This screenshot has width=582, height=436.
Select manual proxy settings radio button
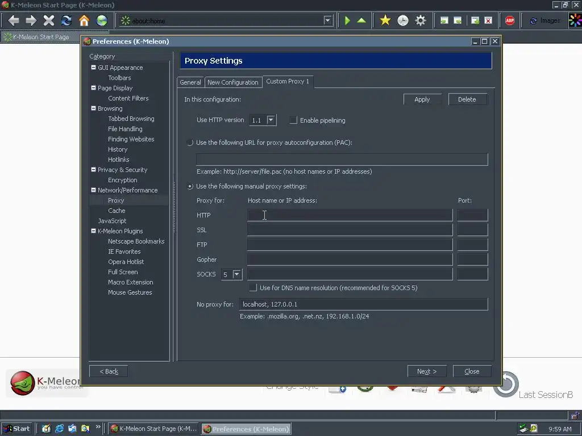pyautogui.click(x=190, y=186)
